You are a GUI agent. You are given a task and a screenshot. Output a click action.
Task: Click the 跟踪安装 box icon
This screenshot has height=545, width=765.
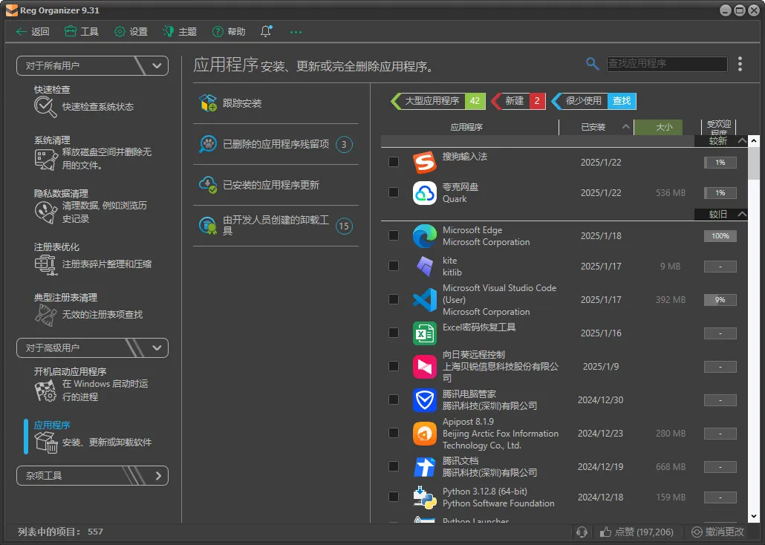point(208,103)
